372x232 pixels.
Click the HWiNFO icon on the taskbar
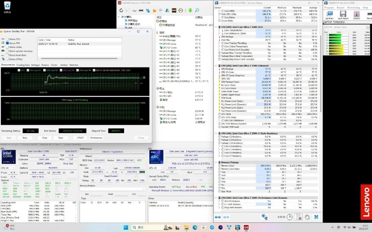coord(237,228)
